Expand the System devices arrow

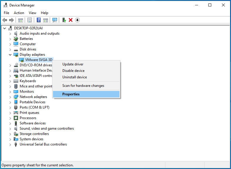pos(10,139)
